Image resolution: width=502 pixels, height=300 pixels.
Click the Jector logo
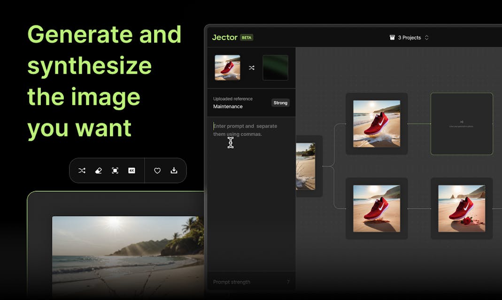(x=225, y=37)
